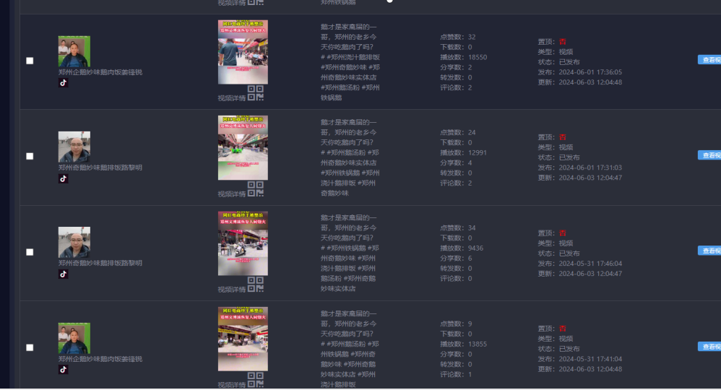Open 视频详情 link for the 12991-plays video
The width and height of the screenshot is (721, 390).
point(232,194)
